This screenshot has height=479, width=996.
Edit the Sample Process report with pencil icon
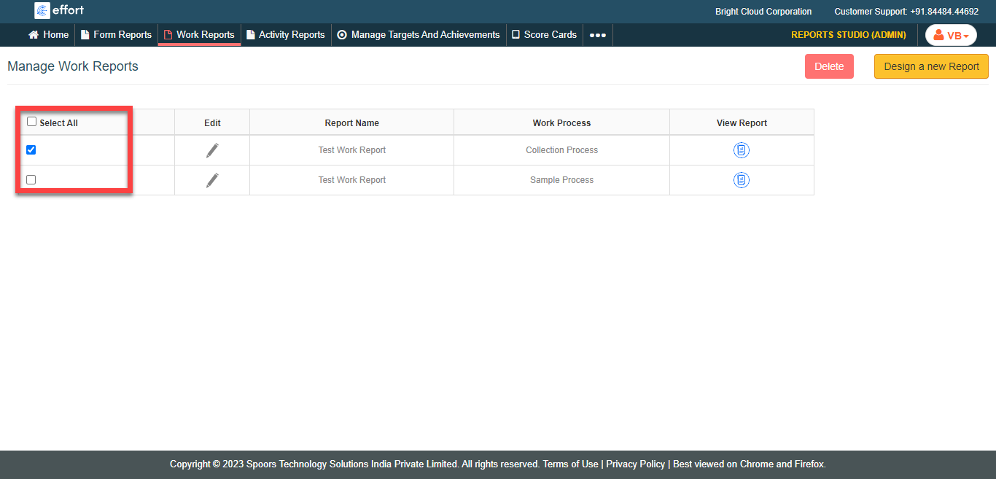tap(212, 180)
